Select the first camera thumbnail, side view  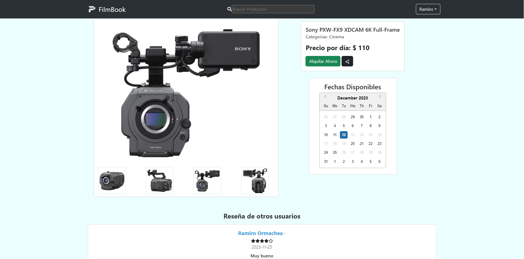(x=112, y=181)
